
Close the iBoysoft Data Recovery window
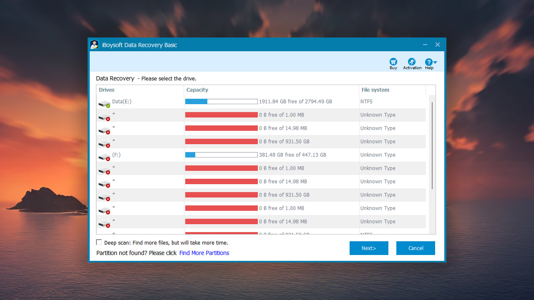click(438, 45)
